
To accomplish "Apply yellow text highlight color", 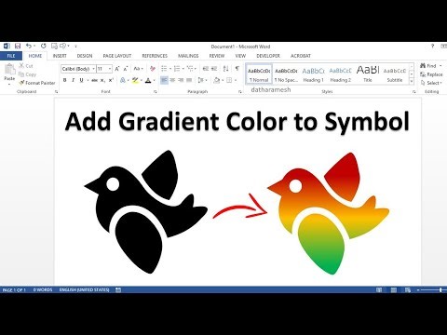I will 135,80.
